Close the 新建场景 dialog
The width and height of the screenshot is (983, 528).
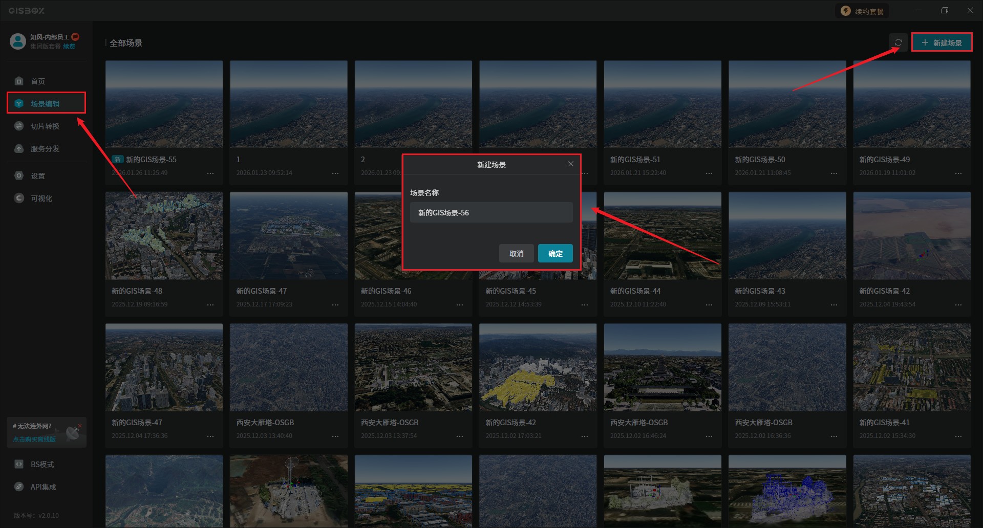click(x=570, y=164)
